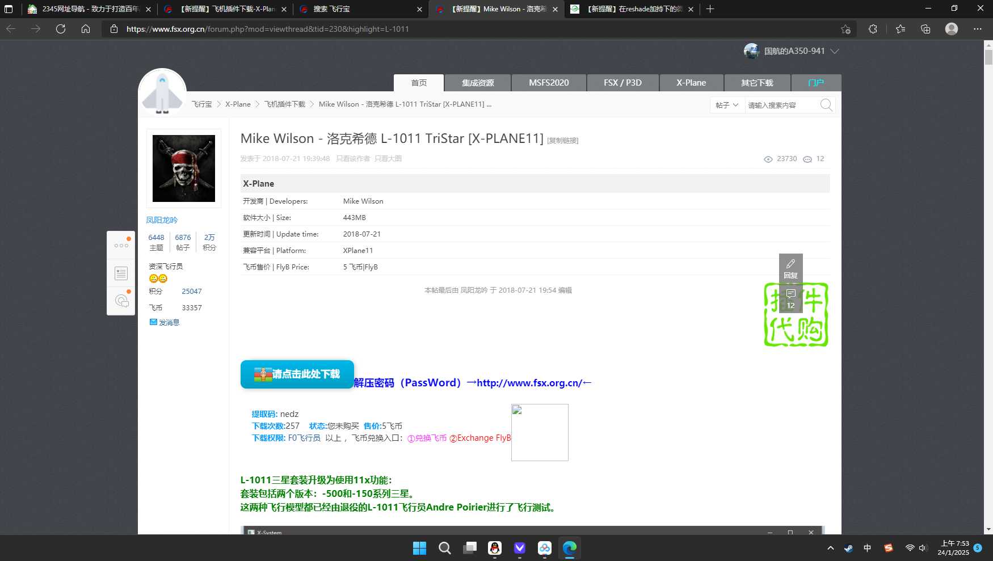
Task: Open the network Wi-Fi tray icon
Action: [x=910, y=548]
